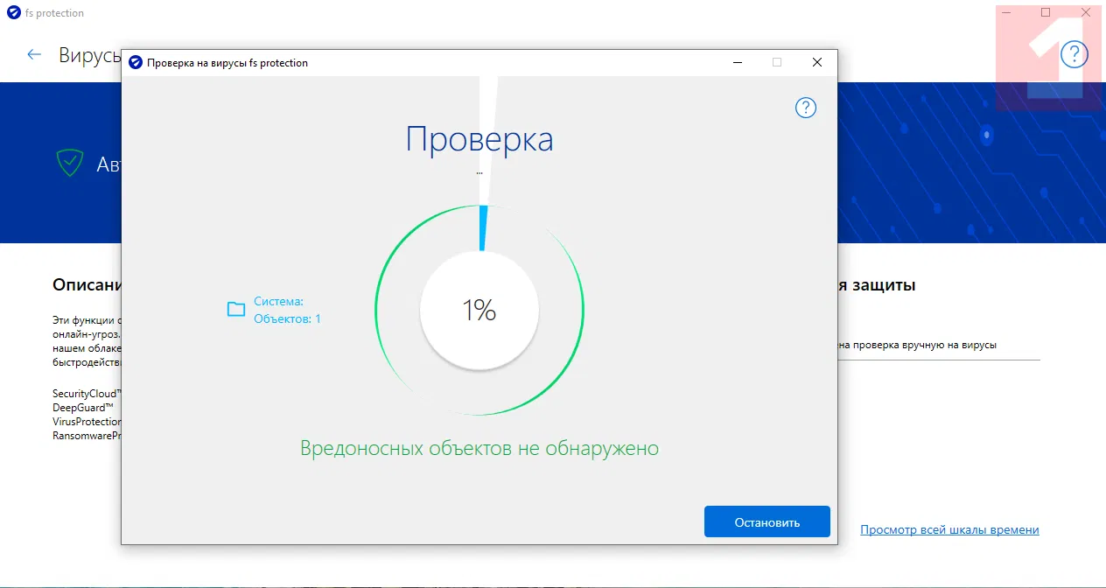Click the SecurityCloud entry in main window
1106x588 pixels.
click(x=86, y=395)
